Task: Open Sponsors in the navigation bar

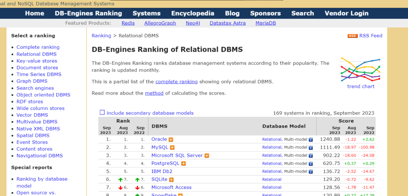Action: pos(265,13)
